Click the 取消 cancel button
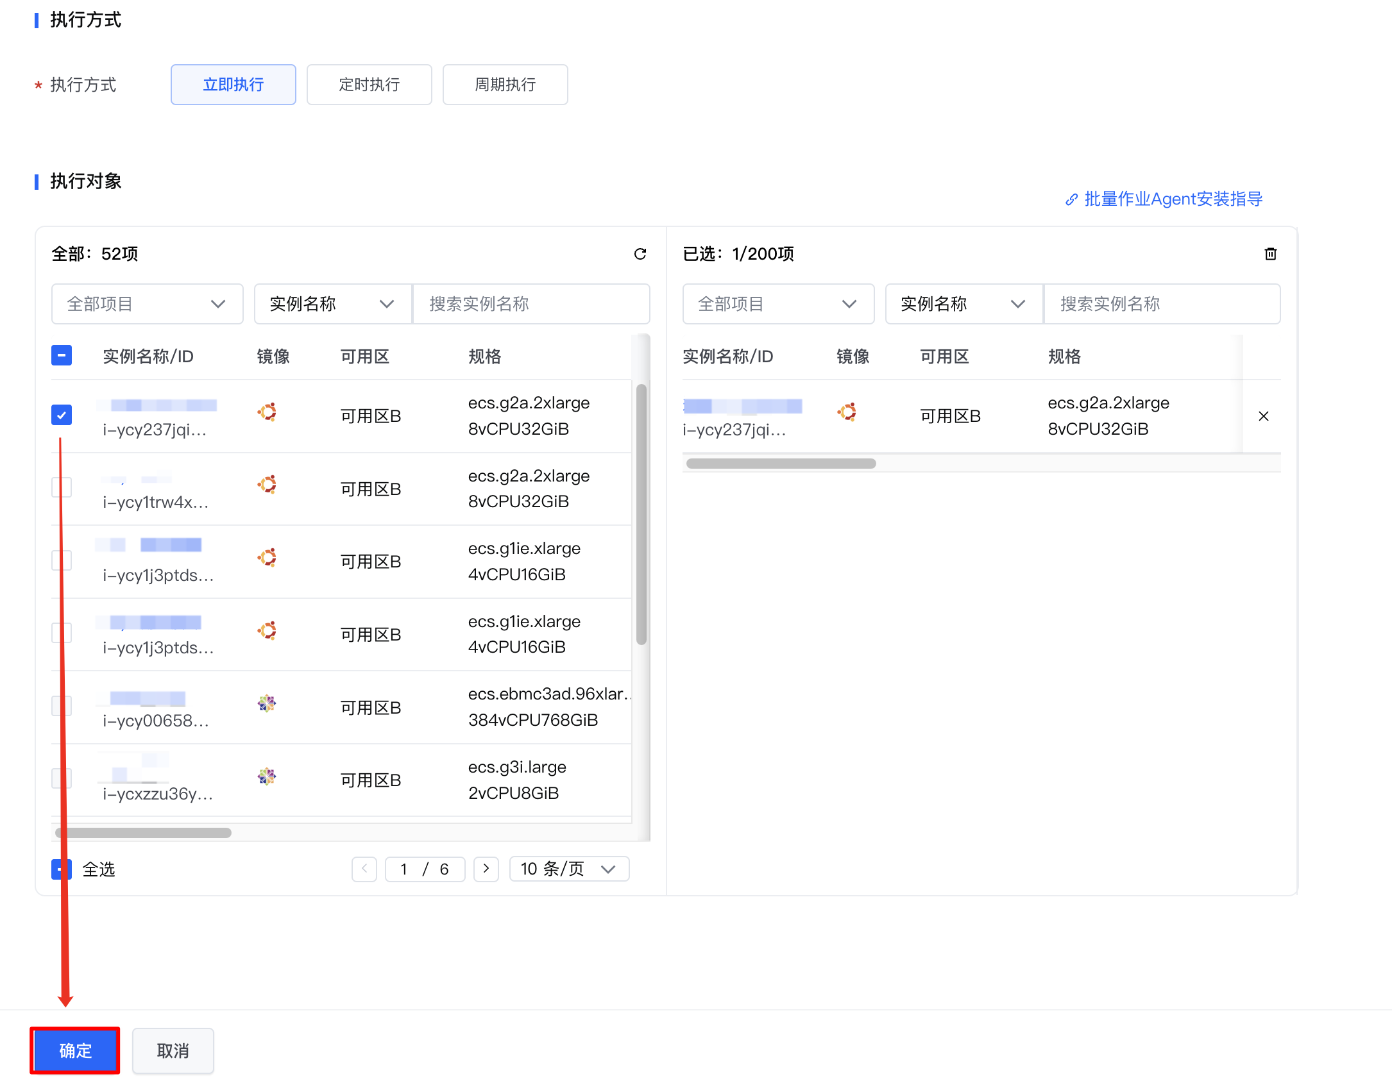This screenshot has width=1392, height=1081. coord(173,1051)
